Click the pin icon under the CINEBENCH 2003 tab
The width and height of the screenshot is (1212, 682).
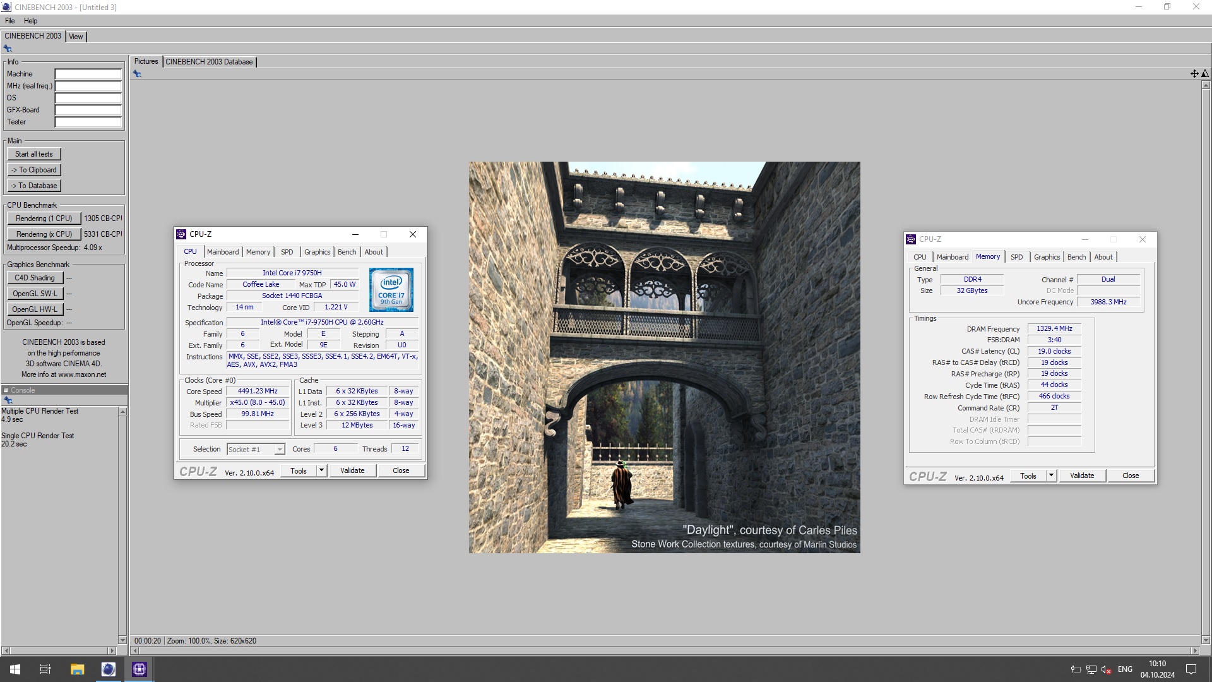point(8,49)
